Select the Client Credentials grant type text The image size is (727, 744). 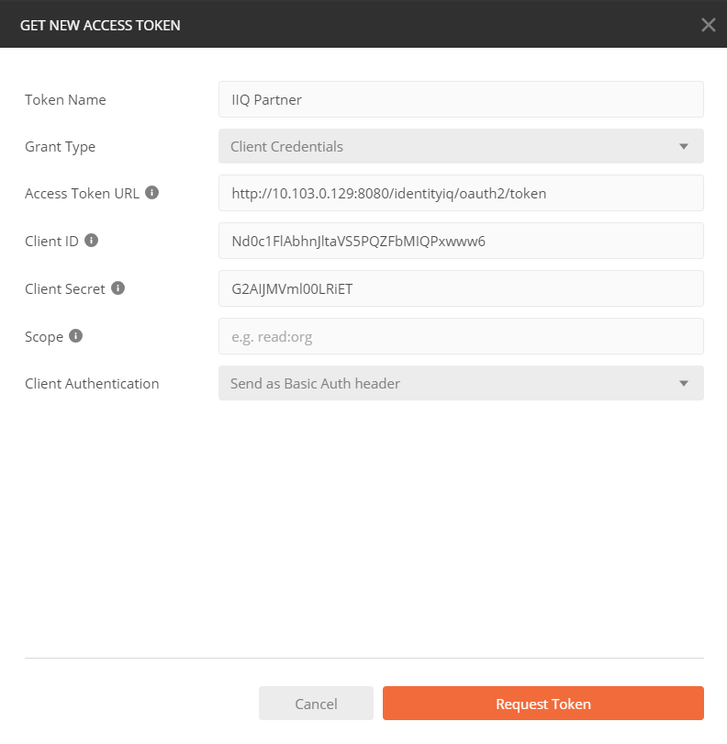(x=286, y=147)
